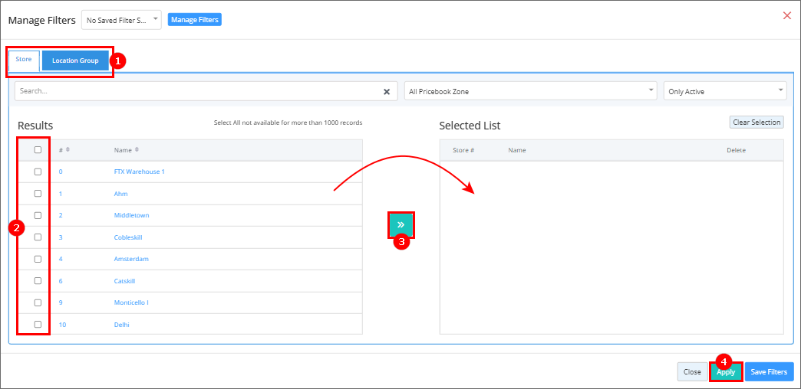
Task: Sort results by the Name column arrows
Action: coord(137,150)
